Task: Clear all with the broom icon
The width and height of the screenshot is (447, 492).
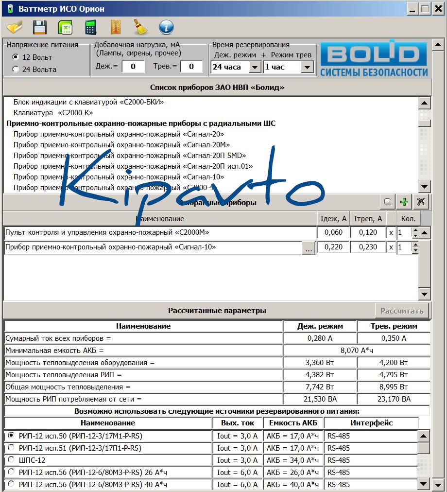Action: pos(140,27)
